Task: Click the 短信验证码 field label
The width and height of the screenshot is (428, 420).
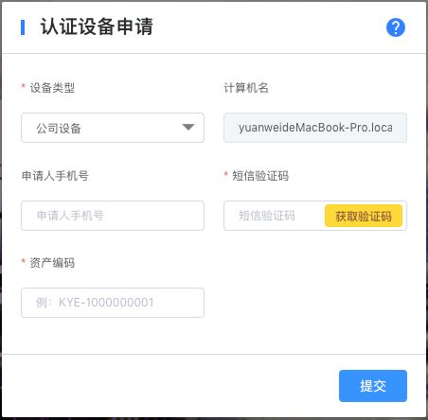Action: 260,176
